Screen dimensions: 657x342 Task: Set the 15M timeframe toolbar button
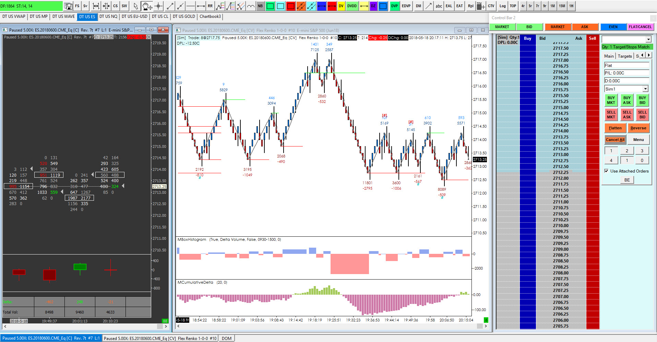pyautogui.click(x=562, y=6)
